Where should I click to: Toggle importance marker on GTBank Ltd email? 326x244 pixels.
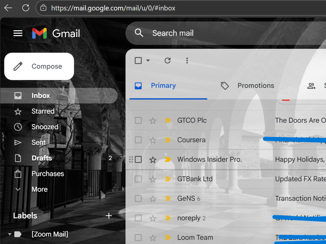(168, 179)
